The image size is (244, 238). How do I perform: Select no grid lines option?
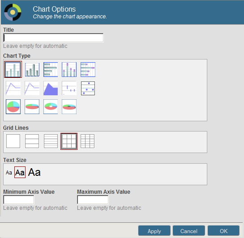pos(13,141)
